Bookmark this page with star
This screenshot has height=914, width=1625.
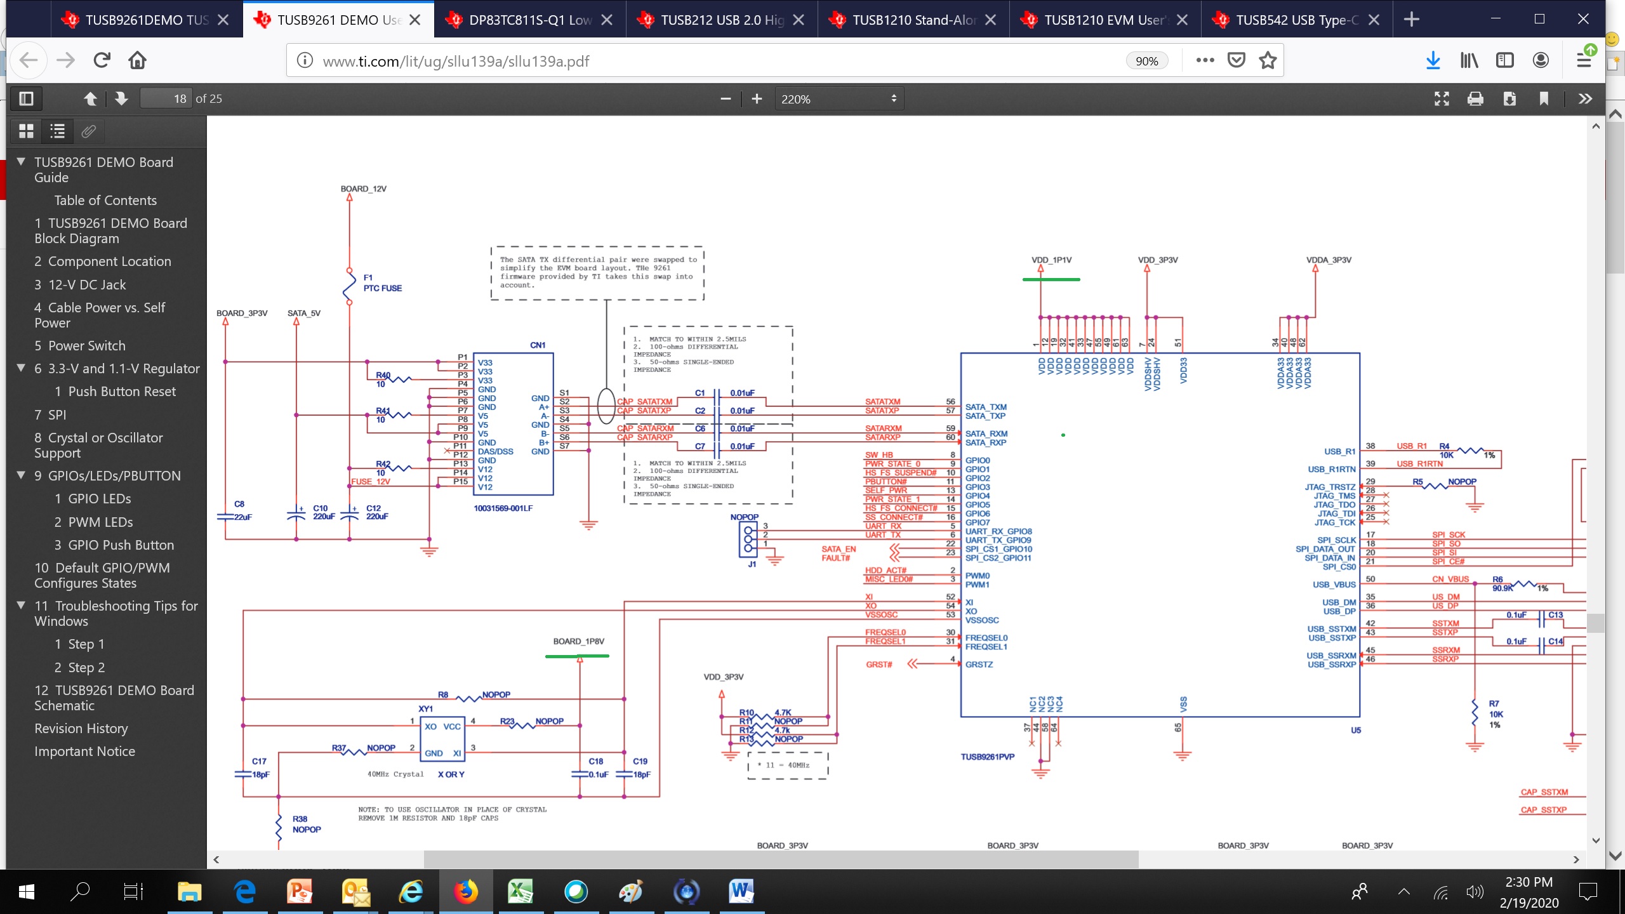(x=1267, y=61)
